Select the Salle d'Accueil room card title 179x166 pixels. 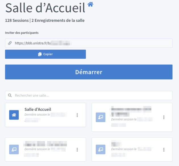tap(38, 109)
